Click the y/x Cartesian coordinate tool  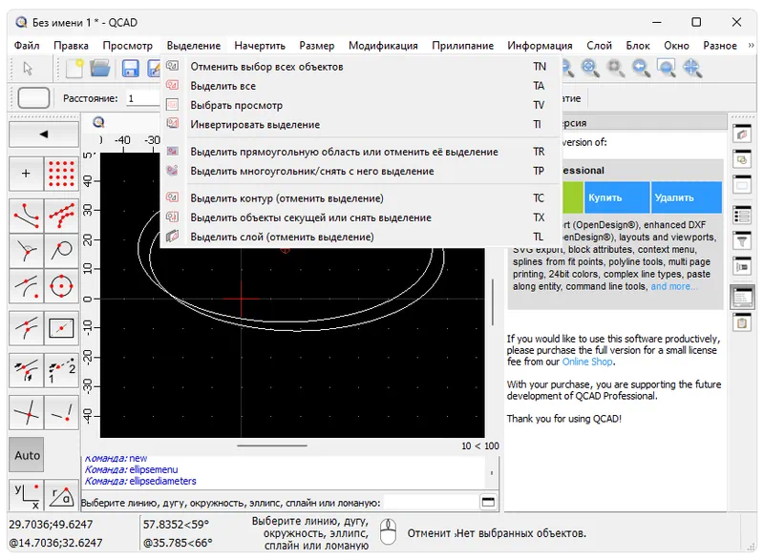[27, 495]
